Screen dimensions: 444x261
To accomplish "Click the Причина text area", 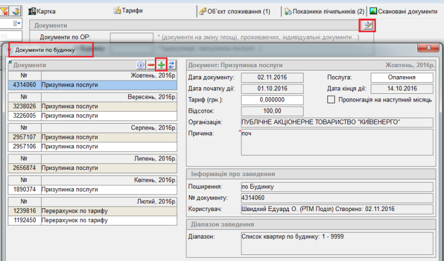I will tap(337, 143).
